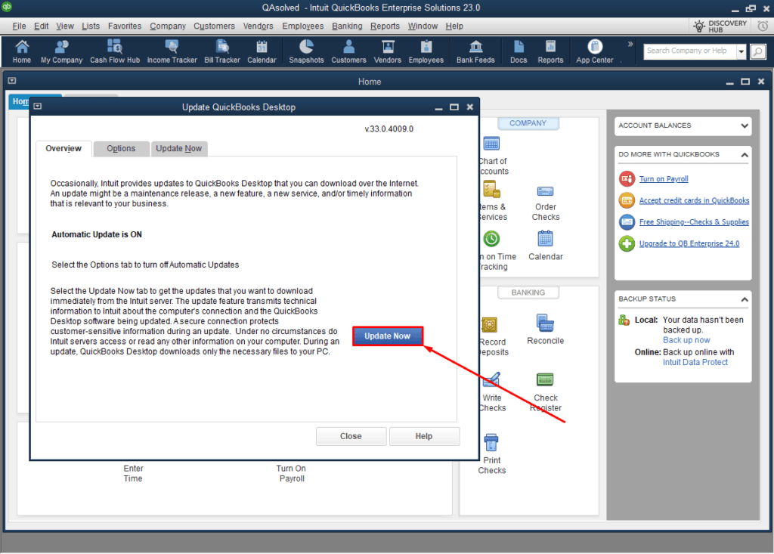
Task: Open Snapshots from the toolbar
Action: tap(306, 51)
